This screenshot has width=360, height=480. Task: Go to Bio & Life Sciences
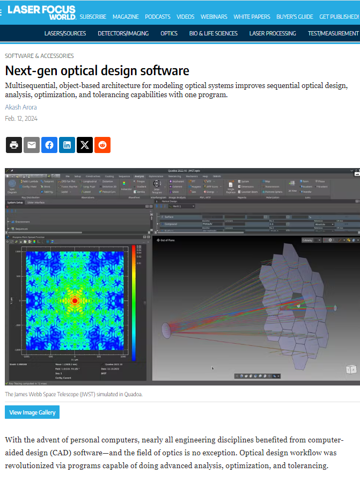click(x=213, y=33)
